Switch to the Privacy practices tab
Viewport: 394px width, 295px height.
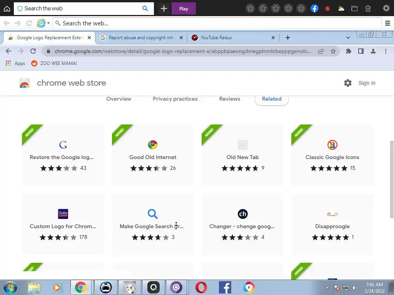click(175, 99)
